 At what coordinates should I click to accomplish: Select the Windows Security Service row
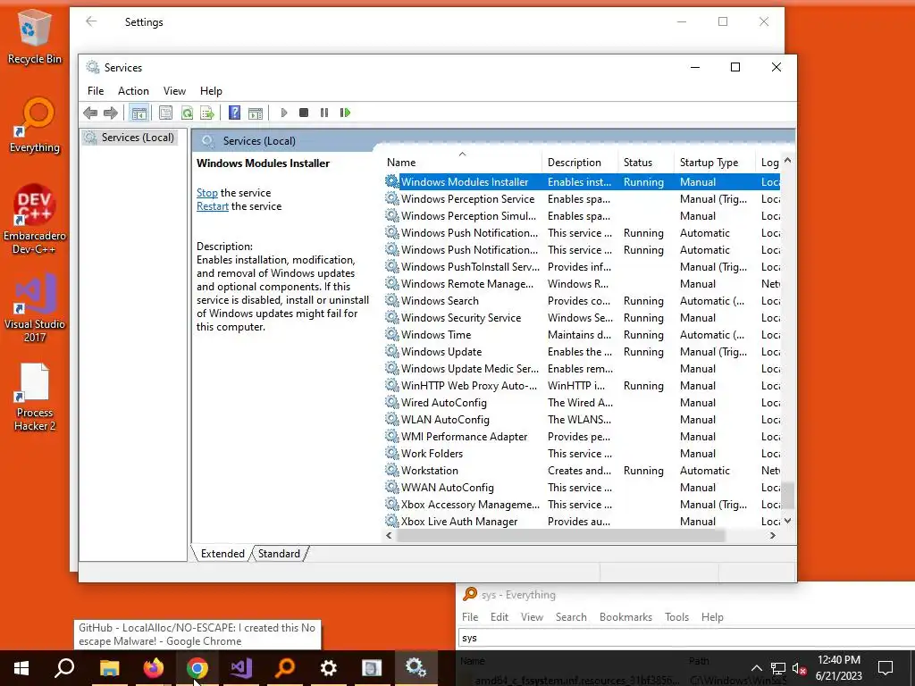click(x=582, y=317)
